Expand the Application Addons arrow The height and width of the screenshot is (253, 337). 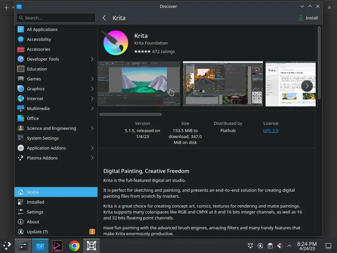92,148
